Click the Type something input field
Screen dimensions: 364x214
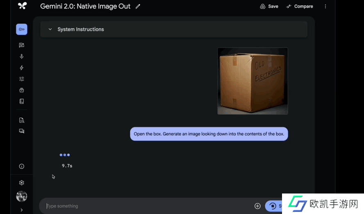[148, 206]
